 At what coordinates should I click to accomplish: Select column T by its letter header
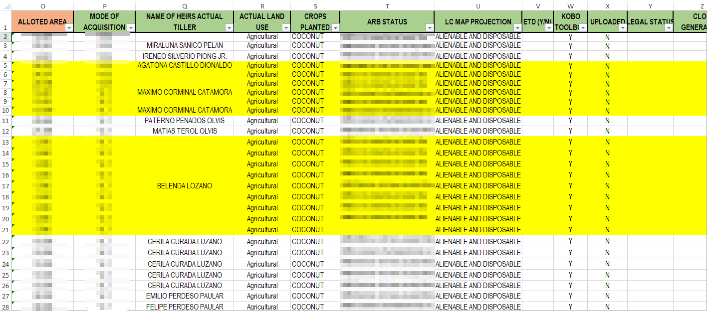(x=387, y=5)
